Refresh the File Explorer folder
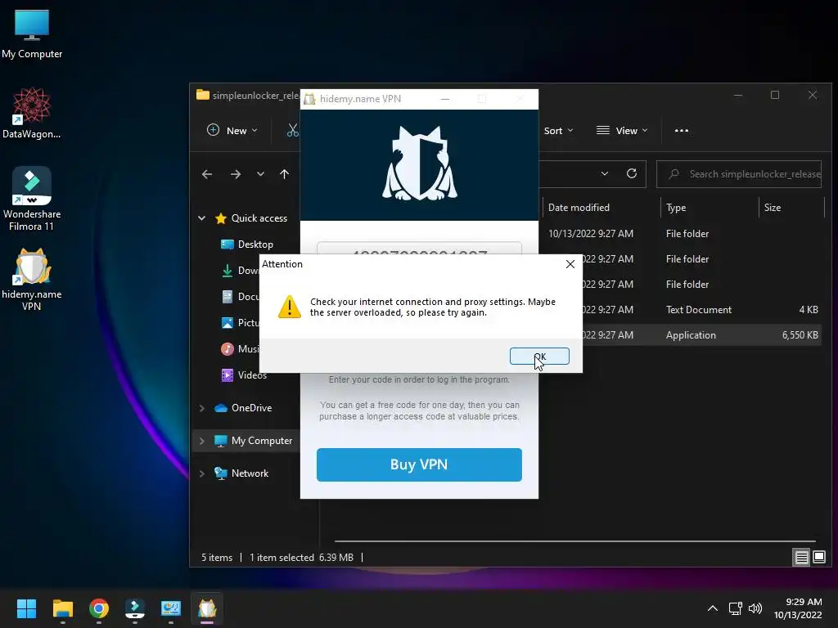The image size is (838, 628). click(632, 173)
